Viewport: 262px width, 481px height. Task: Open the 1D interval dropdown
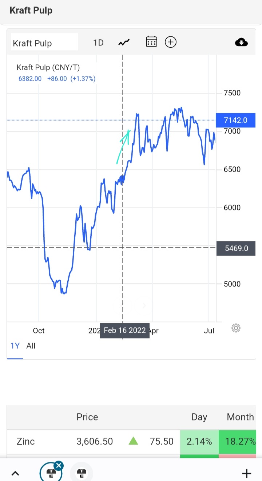click(98, 43)
